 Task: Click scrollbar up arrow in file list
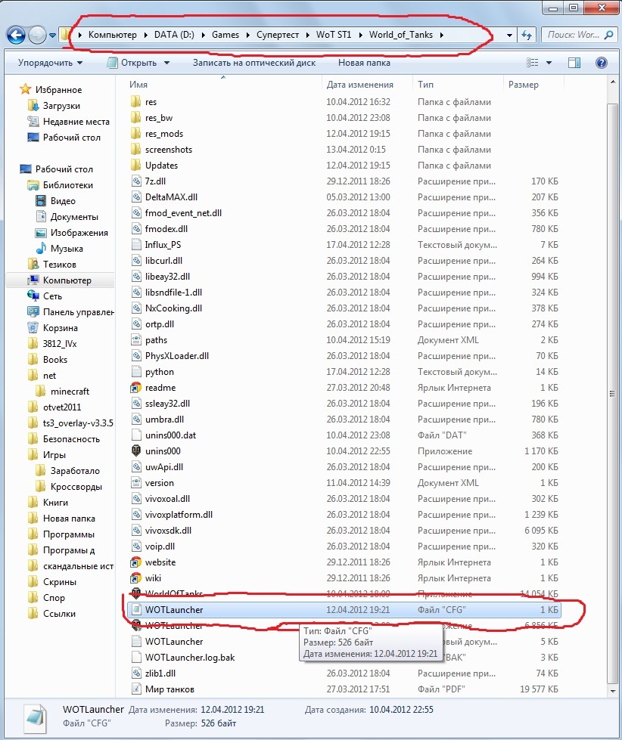613,82
